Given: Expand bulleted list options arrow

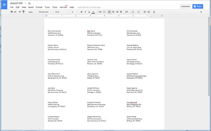Looking at the screenshot, I should (x=142, y=12).
